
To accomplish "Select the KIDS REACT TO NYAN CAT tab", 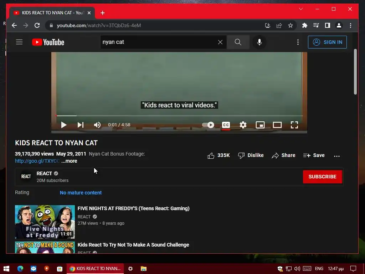I will tap(52, 13).
